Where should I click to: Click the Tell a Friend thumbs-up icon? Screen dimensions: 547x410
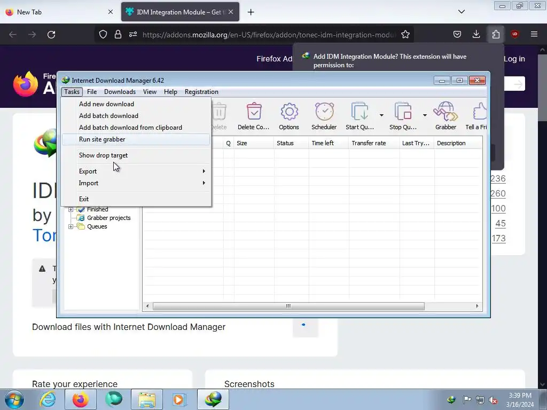(x=480, y=112)
